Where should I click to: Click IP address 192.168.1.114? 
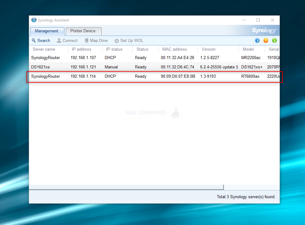[x=83, y=76]
